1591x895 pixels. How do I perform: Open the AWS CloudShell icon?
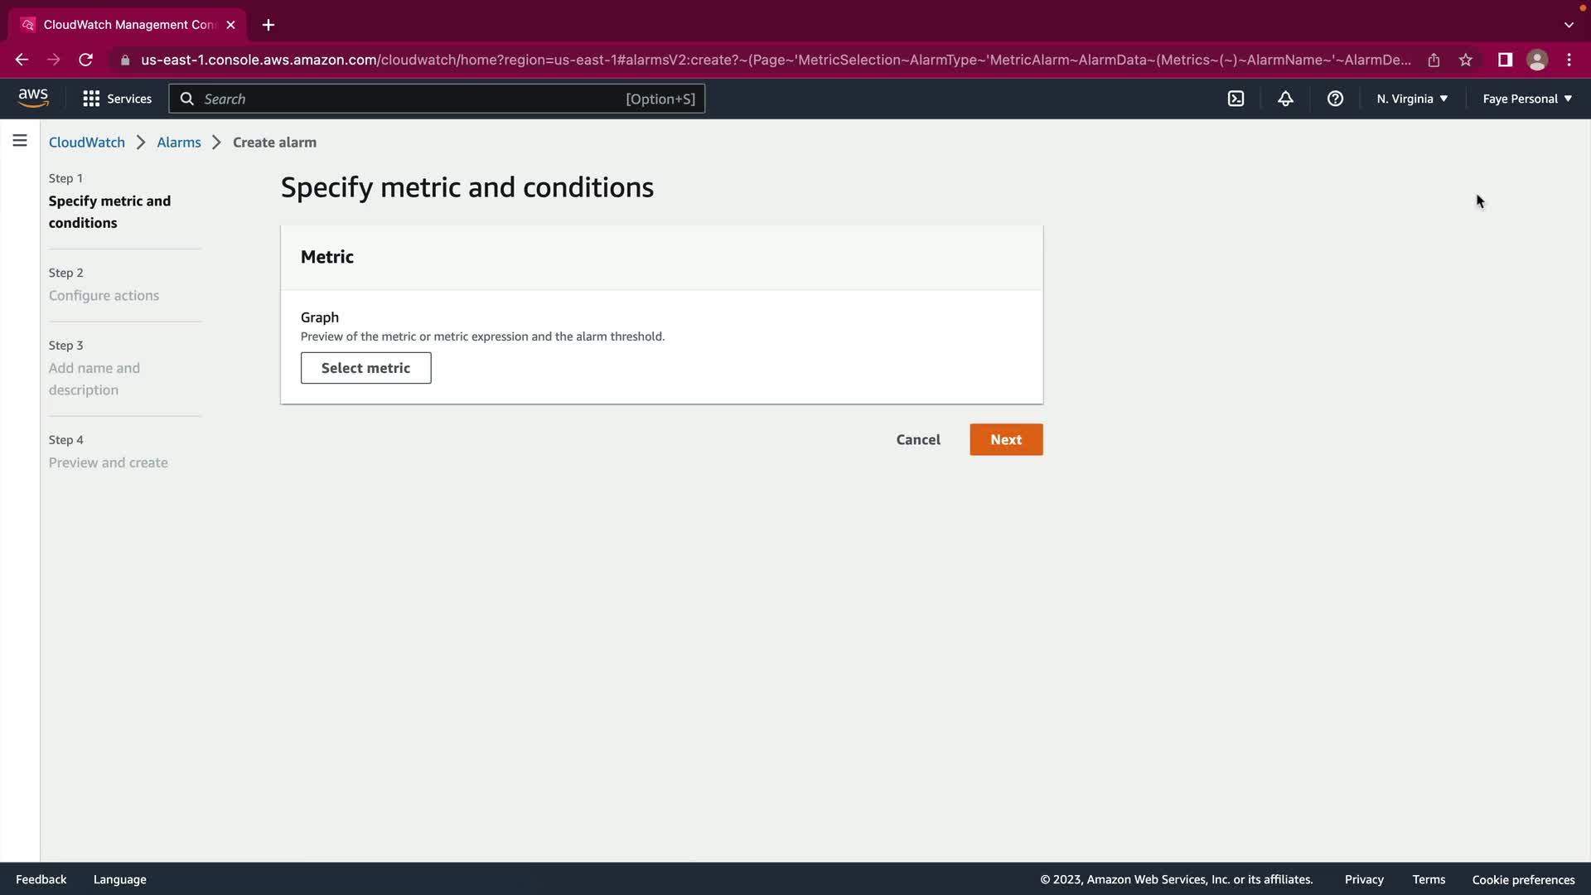pos(1236,99)
